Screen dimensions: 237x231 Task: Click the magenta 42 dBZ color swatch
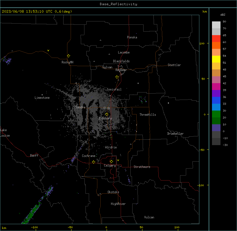pos(216,86)
